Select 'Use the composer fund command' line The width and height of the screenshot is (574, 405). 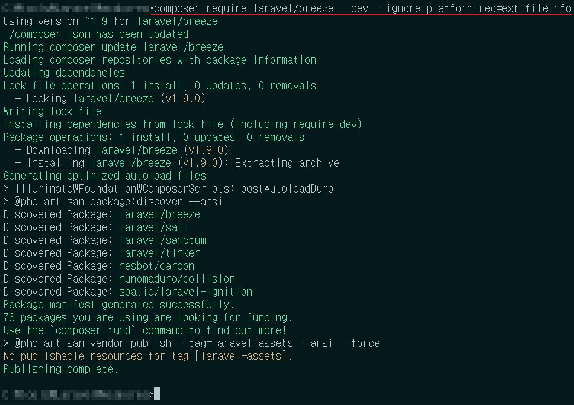pos(144,330)
